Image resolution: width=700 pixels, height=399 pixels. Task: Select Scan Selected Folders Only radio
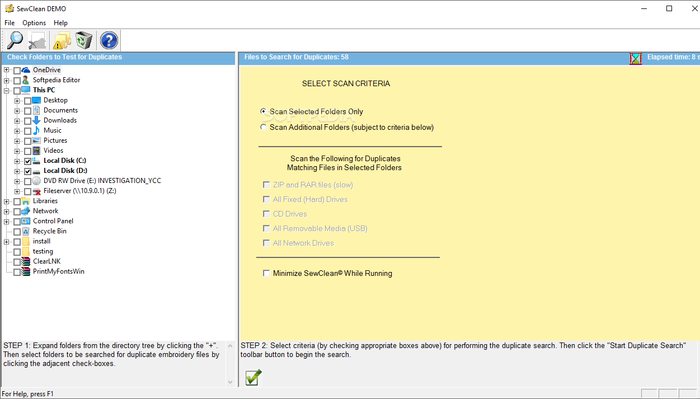[x=264, y=111]
